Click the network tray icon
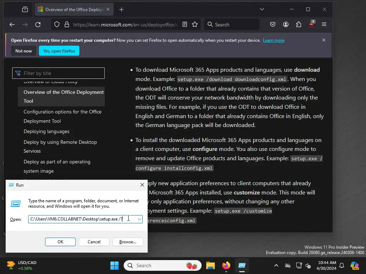Viewport: 366px width, 274px height. [x=299, y=265]
